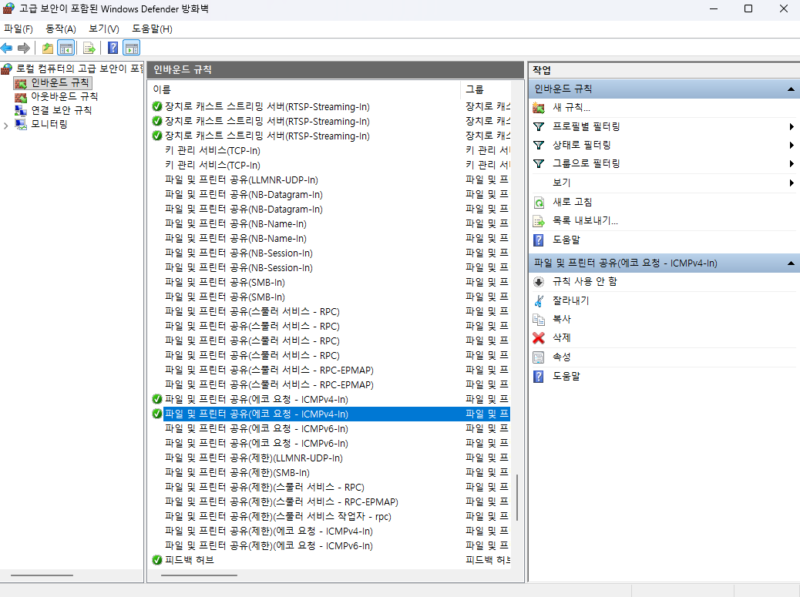Image resolution: width=800 pixels, height=597 pixels.
Task: Select 파일 및 프린터 공유(제한)(SMB-In) rule
Action: click(331, 473)
